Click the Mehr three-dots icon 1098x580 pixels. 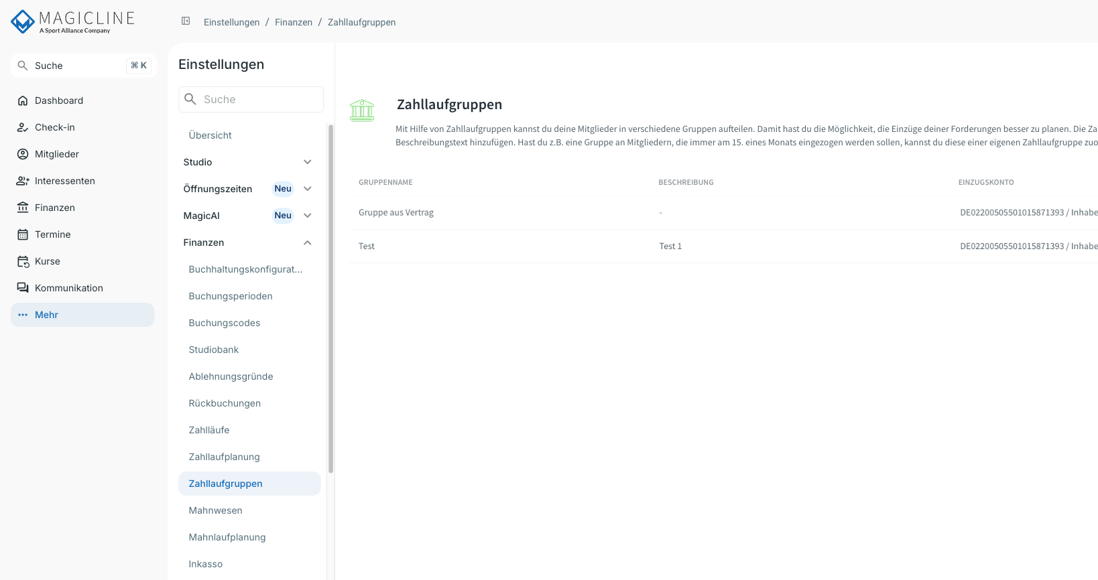coord(23,315)
